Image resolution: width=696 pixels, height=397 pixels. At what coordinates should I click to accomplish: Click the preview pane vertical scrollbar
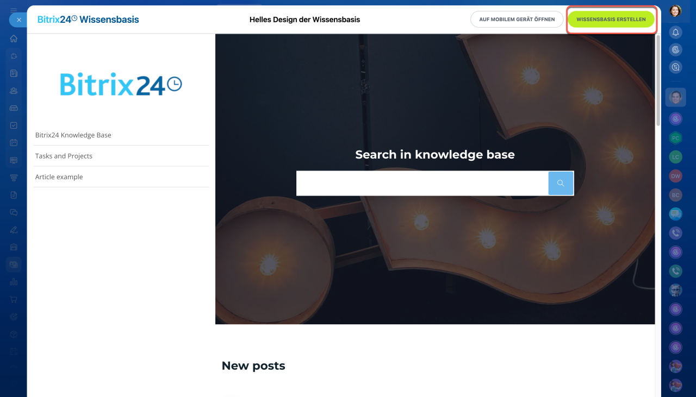(658, 80)
